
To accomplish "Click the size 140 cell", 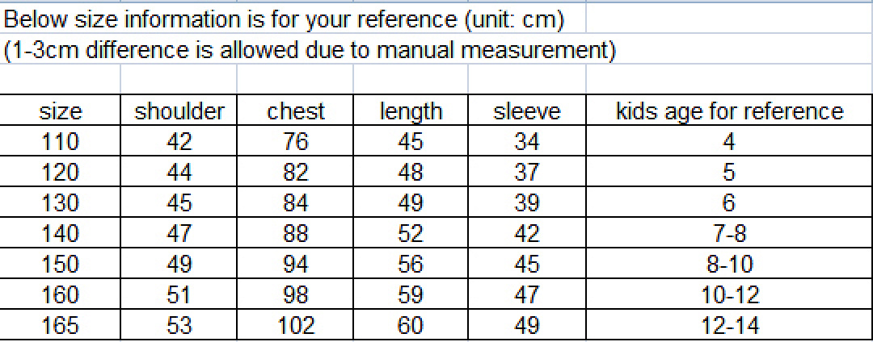I will tap(60, 234).
